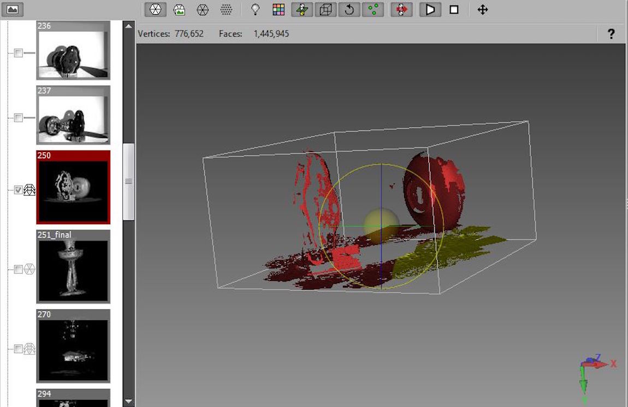
Task: Check the box for scan 251_final
Action: click(18, 269)
